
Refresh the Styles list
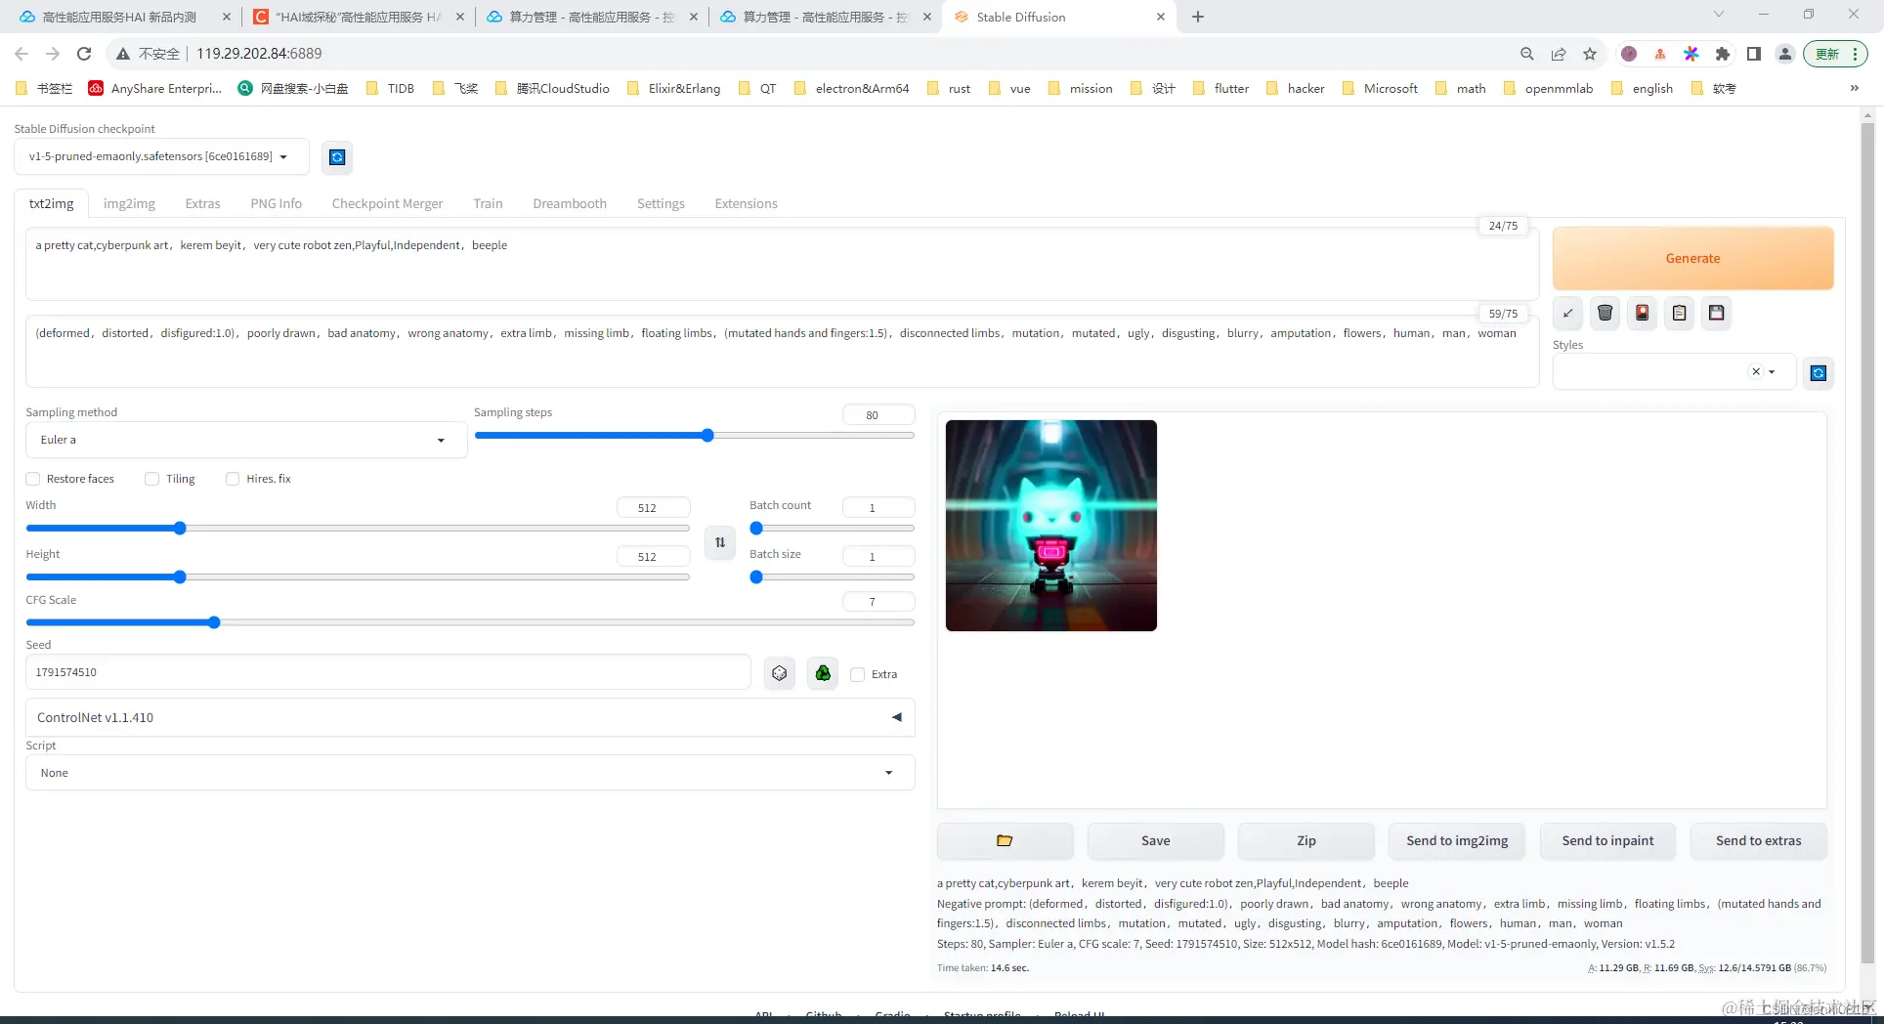point(1818,372)
